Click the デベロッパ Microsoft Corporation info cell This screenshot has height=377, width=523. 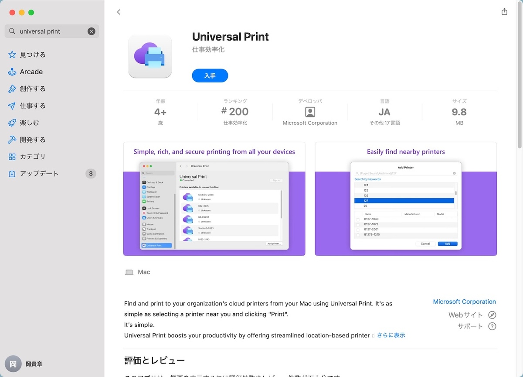tap(310, 112)
